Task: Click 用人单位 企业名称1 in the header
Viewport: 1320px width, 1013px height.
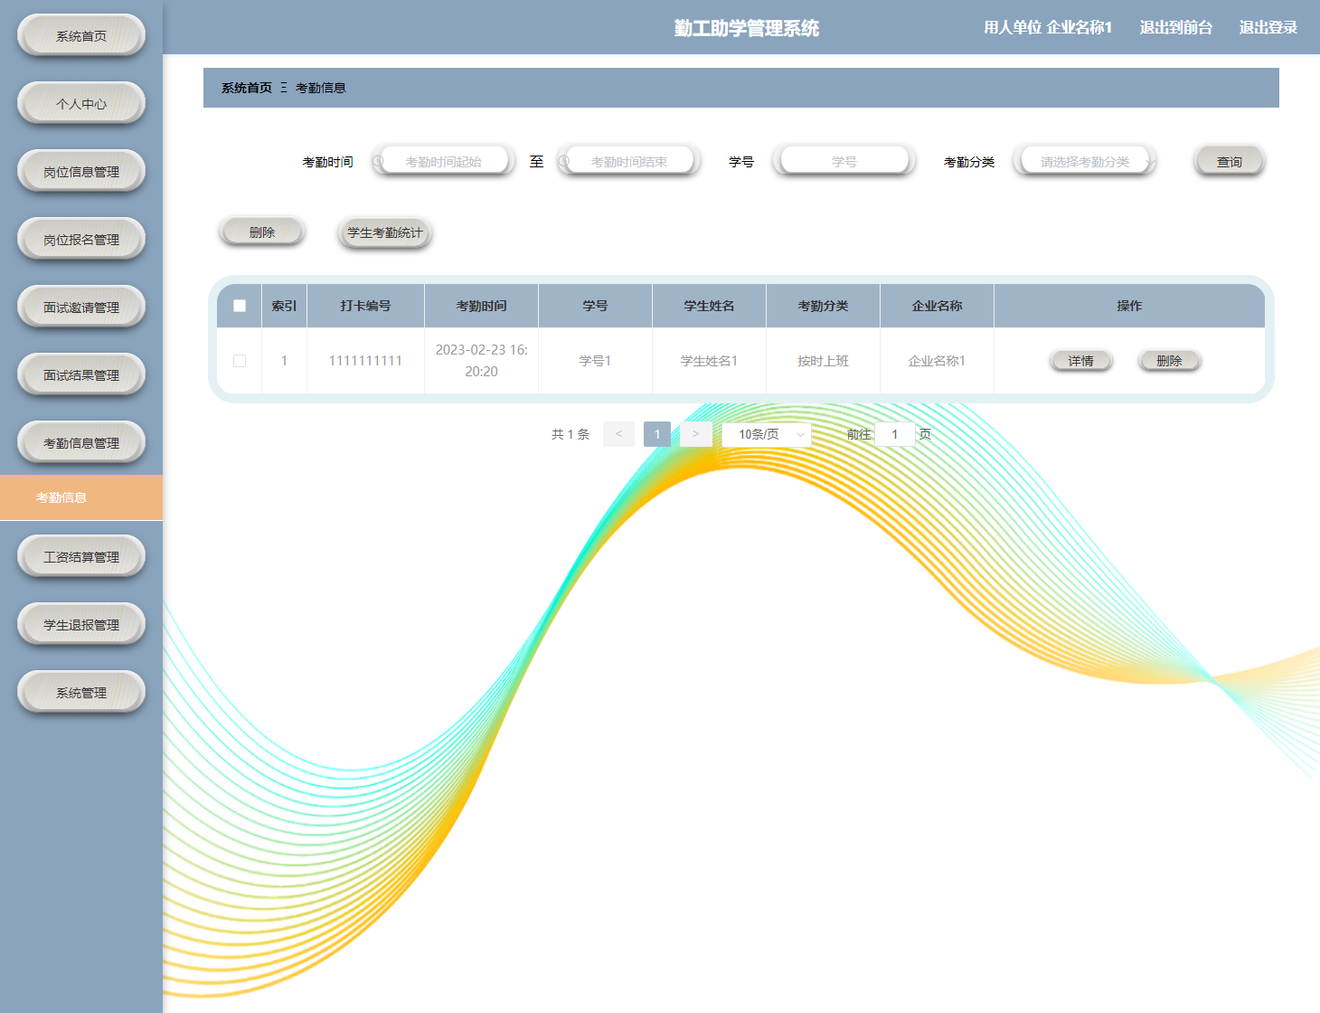Action: 1048,27
